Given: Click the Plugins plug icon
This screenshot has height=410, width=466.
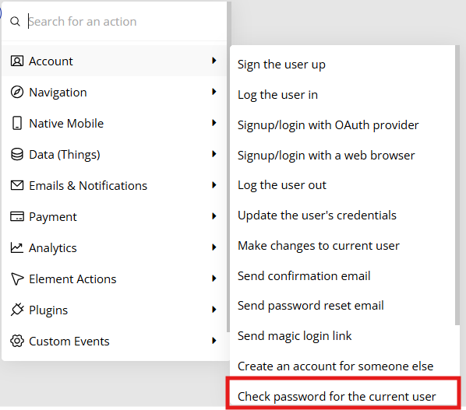Looking at the screenshot, I should coord(17,310).
